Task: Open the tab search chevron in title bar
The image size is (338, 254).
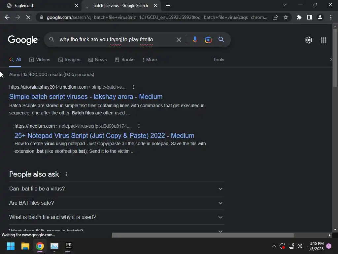Action: [x=285, y=5]
